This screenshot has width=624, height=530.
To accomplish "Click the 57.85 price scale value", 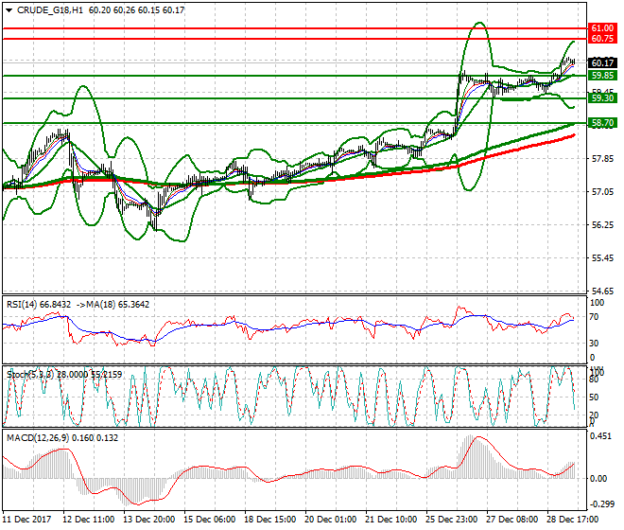I will point(602,159).
